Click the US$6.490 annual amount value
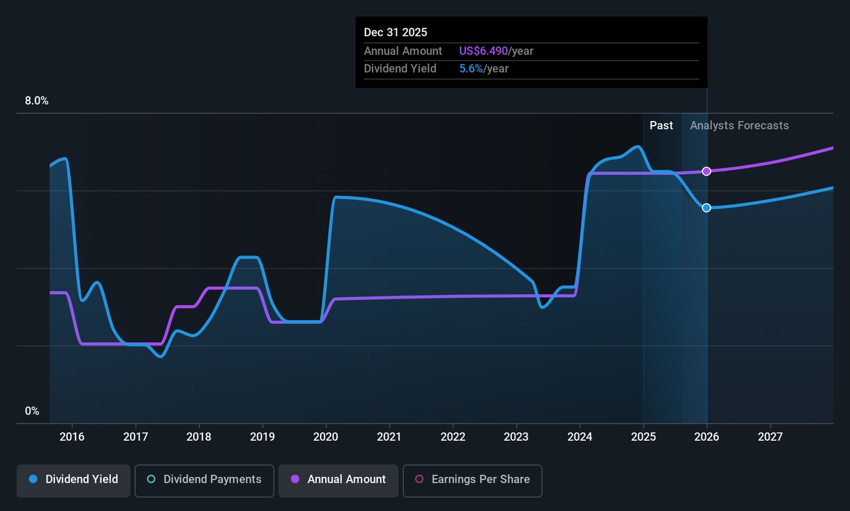850x511 pixels. pos(483,51)
